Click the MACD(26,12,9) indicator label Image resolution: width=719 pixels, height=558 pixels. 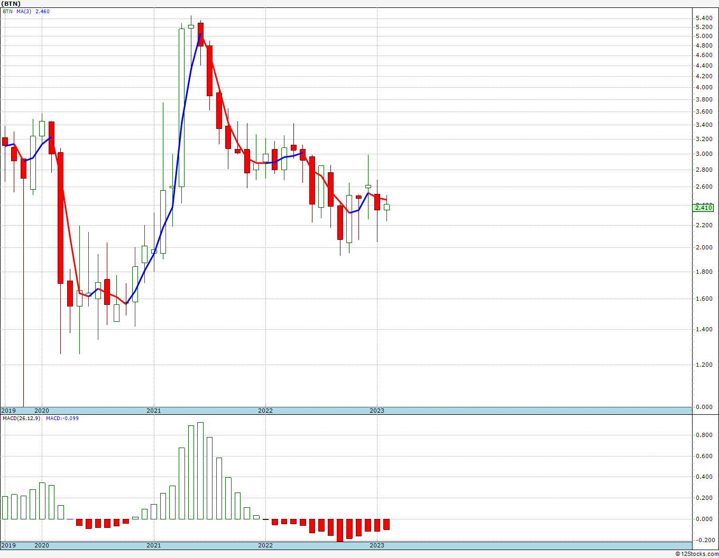click(21, 418)
